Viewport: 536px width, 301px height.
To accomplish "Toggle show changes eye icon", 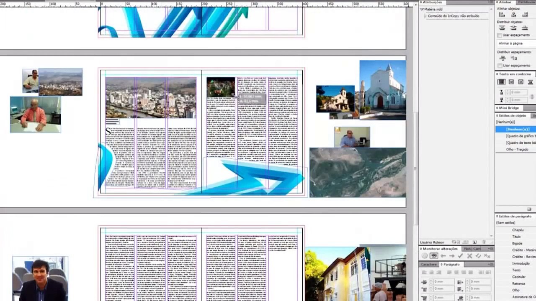I will pyautogui.click(x=434, y=256).
